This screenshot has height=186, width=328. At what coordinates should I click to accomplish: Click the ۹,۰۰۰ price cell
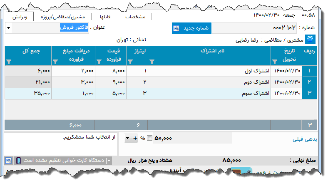(111, 82)
